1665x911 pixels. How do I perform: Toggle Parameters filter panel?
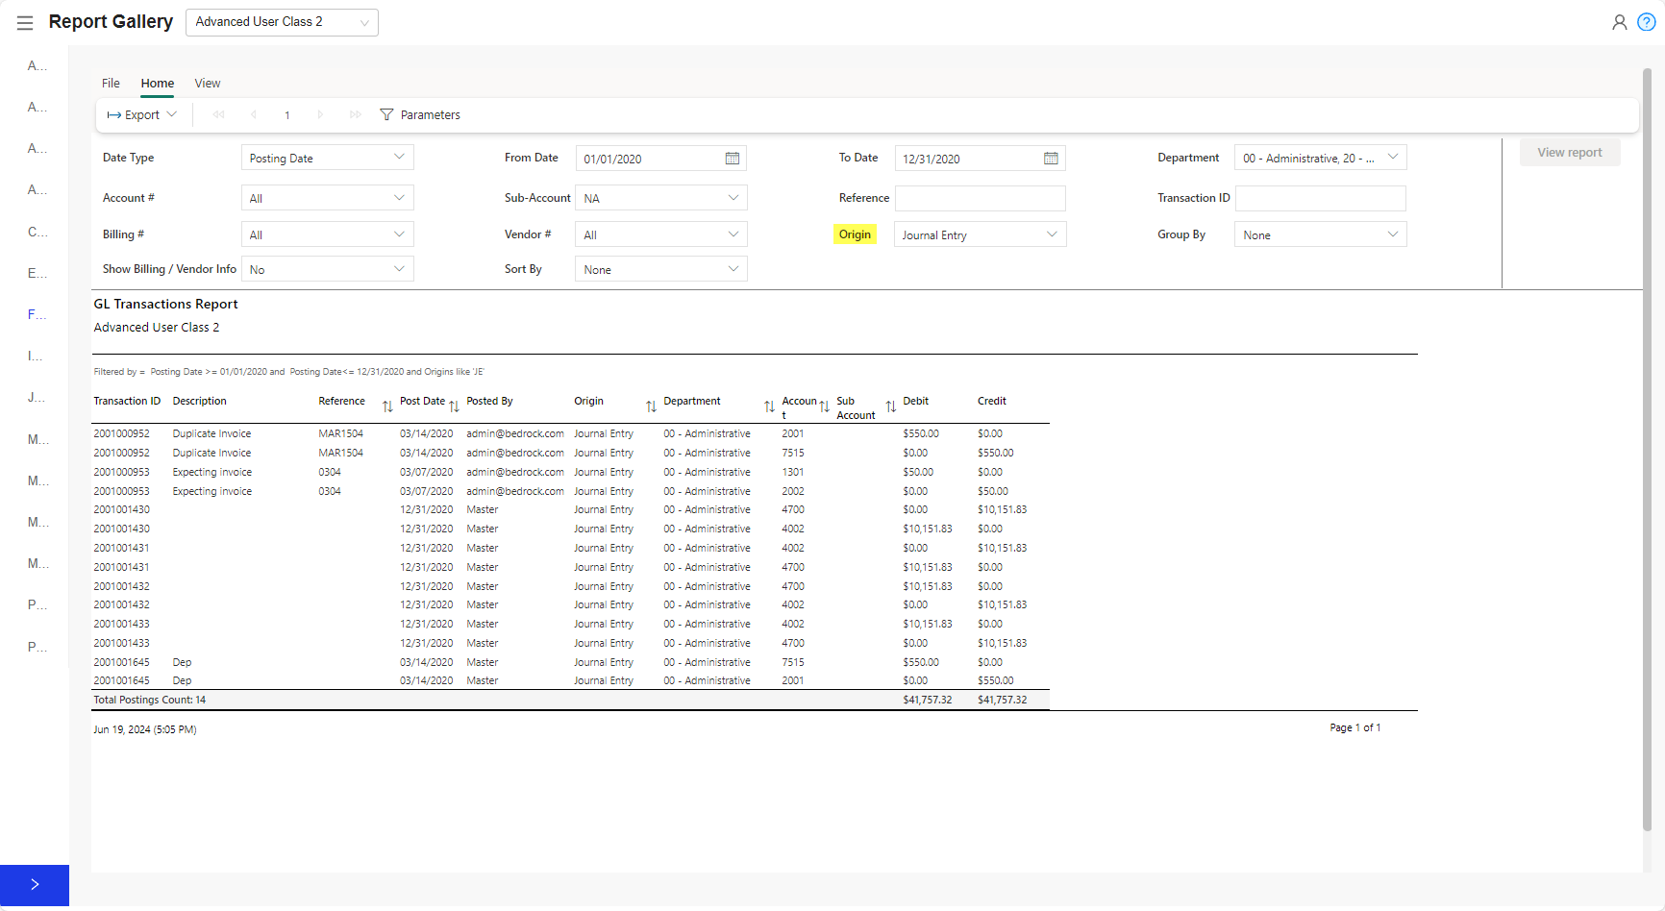click(420, 114)
